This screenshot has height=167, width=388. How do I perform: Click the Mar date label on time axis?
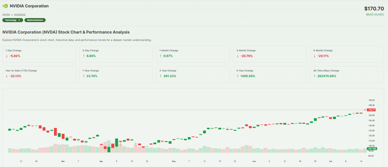(63, 161)
